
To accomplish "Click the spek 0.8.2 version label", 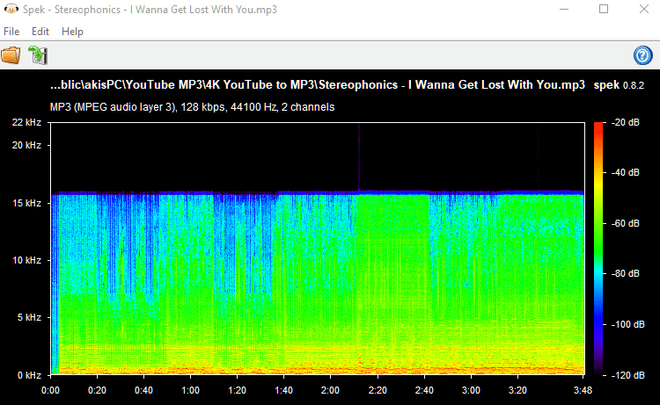I will tap(620, 86).
